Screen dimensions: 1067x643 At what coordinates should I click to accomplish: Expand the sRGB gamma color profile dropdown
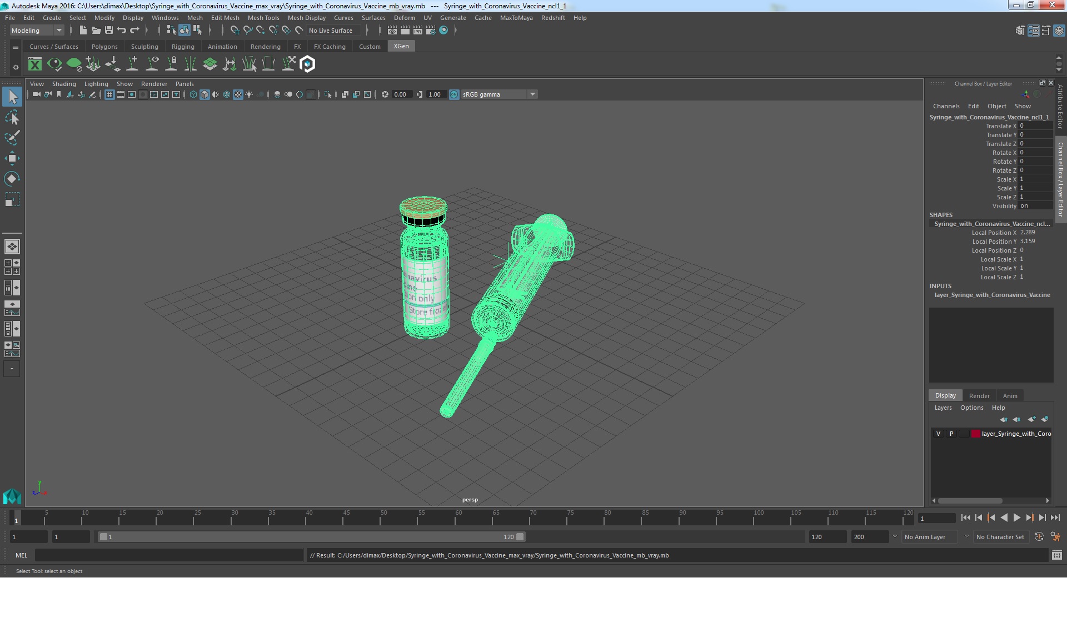[x=533, y=94]
